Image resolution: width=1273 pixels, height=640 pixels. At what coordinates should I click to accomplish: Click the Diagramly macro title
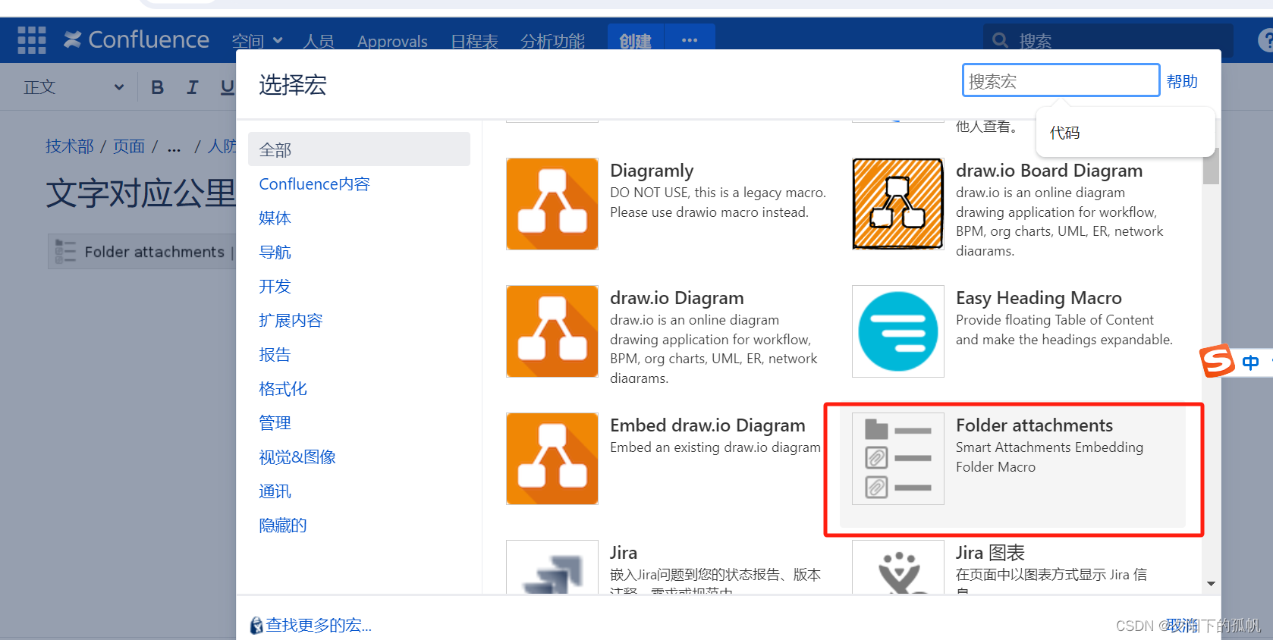pyautogui.click(x=652, y=171)
